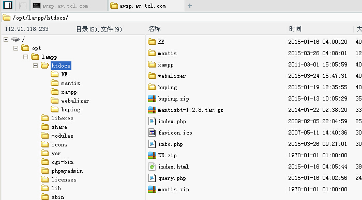Select libexec folder in the tree

pos(63,118)
